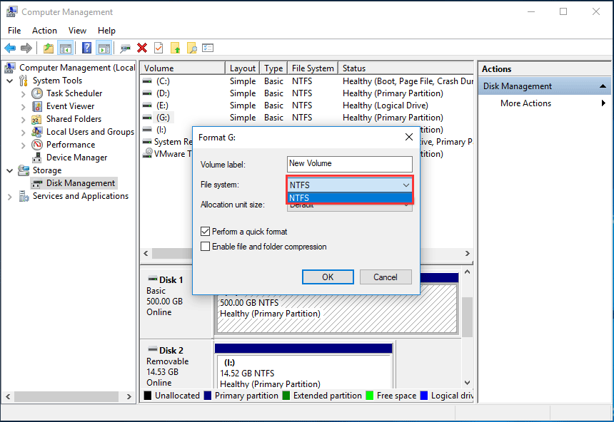Viewport: 614px width, 422px height.
Task: Expand the Local Users and Groups node
Action: tap(23, 132)
